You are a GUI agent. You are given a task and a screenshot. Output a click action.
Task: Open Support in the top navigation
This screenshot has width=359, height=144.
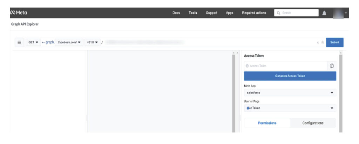point(211,13)
